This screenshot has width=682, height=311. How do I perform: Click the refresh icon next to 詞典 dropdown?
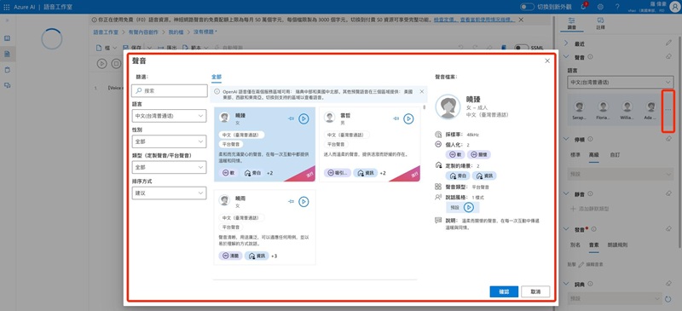point(668,299)
